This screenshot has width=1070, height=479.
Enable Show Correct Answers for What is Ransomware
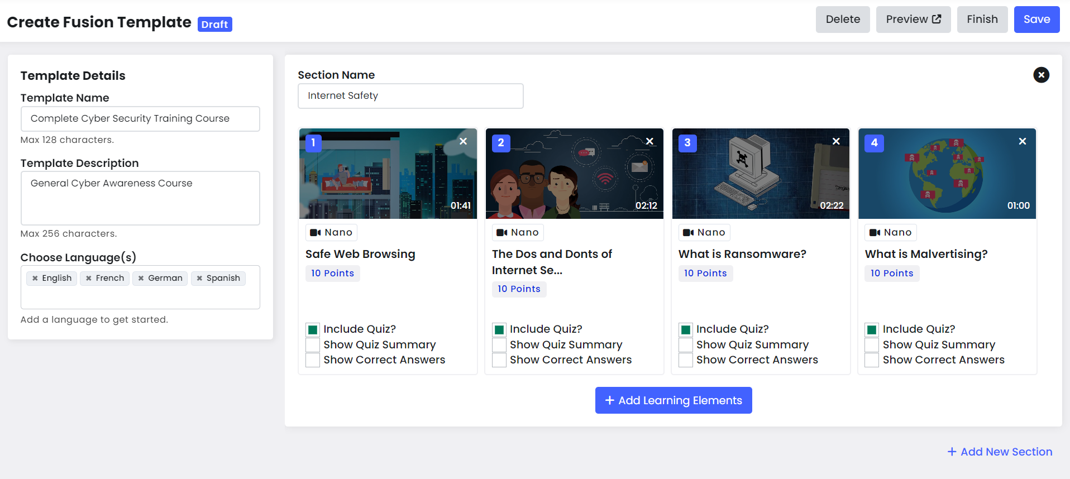click(686, 360)
